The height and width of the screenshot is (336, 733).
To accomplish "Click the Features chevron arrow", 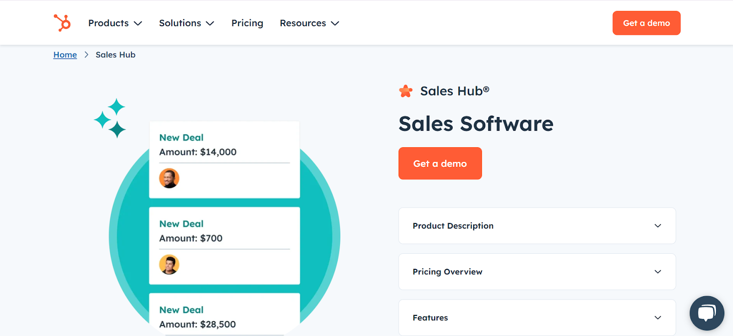I will tap(658, 318).
